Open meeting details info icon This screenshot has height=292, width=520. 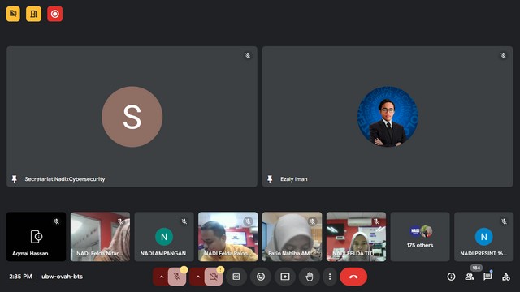click(x=451, y=277)
